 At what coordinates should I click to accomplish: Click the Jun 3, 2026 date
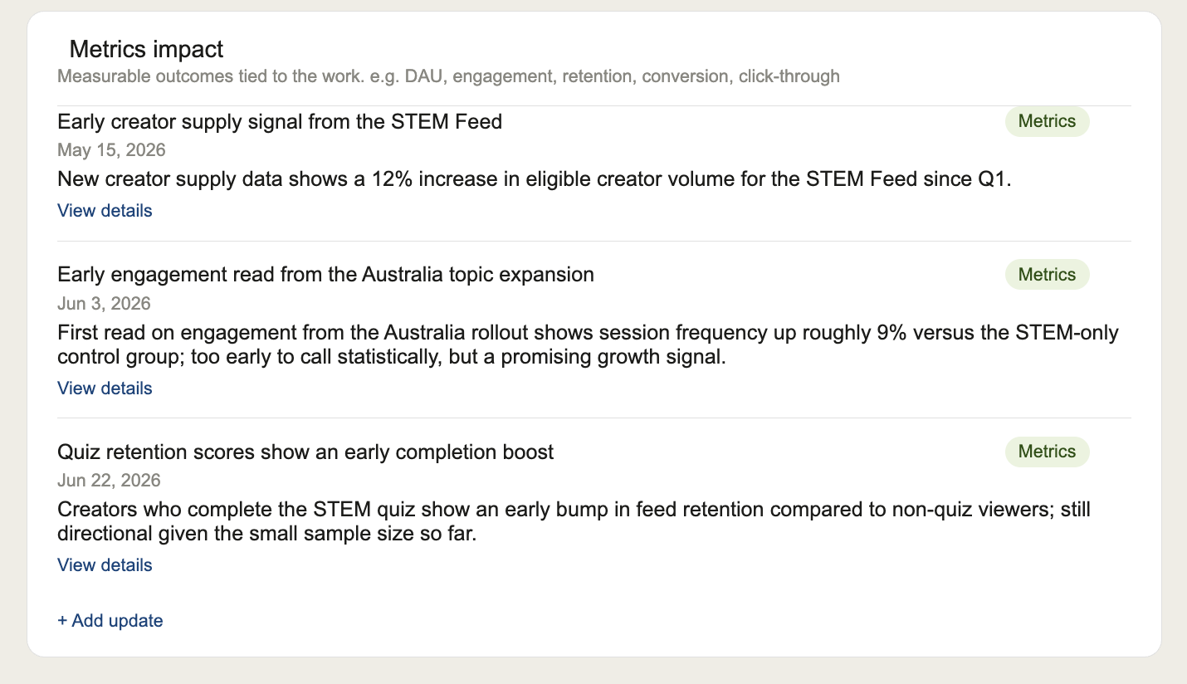pyautogui.click(x=104, y=304)
